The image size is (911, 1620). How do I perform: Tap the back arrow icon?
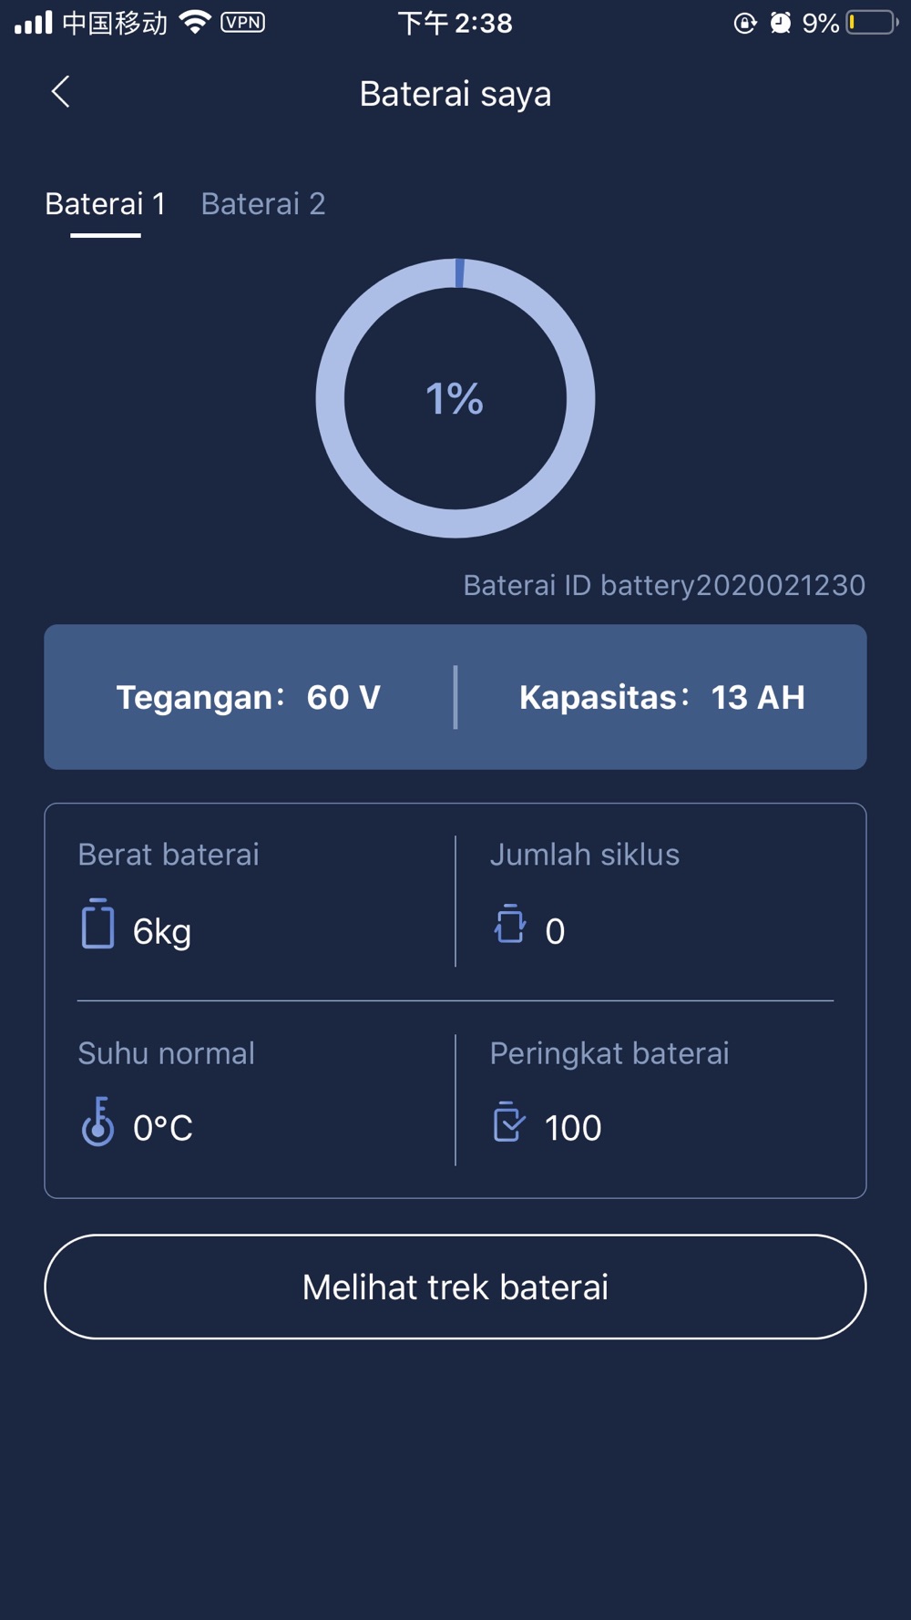tap(61, 91)
